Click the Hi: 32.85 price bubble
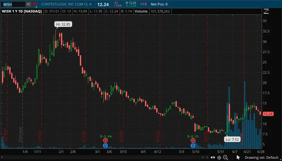This screenshot has width=282, height=161. [63, 24]
